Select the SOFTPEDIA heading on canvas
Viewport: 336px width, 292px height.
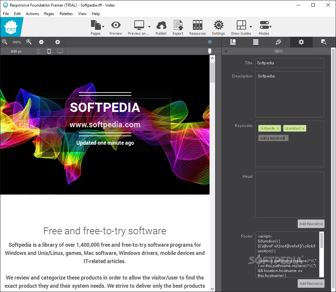(x=105, y=107)
